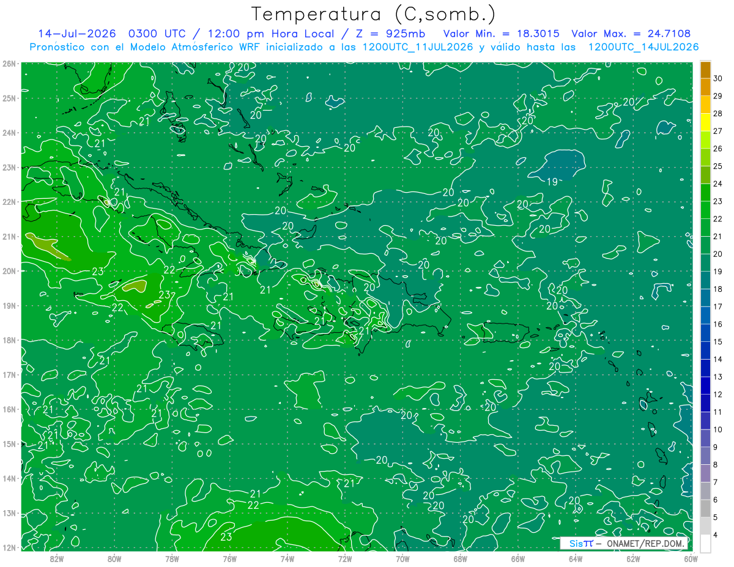Click the latitude label 22N
734x567 pixels.
click(x=9, y=201)
